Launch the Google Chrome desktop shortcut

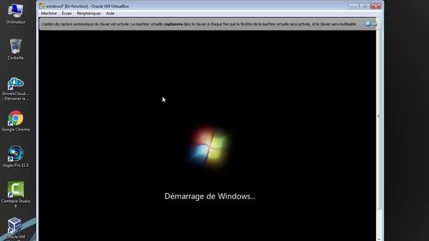coord(15,121)
